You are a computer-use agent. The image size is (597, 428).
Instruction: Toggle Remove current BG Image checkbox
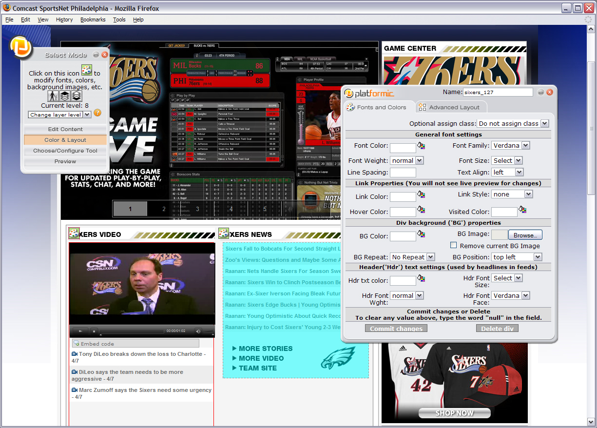point(453,245)
